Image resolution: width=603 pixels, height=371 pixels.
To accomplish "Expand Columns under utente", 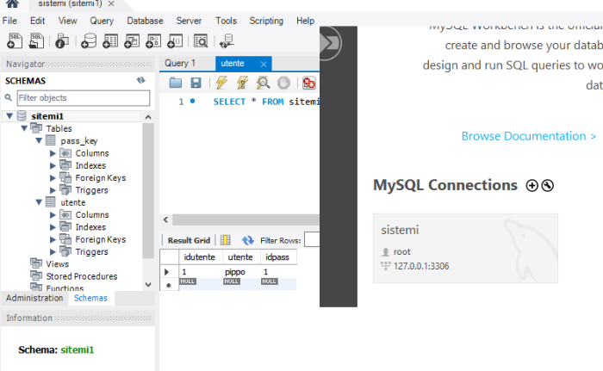I will (53, 214).
